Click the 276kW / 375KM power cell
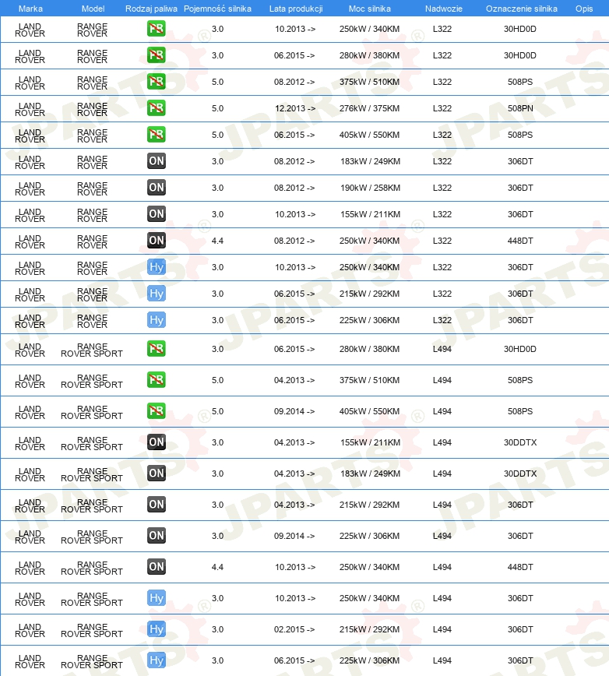Screen dimensions: 609x676 (370, 108)
